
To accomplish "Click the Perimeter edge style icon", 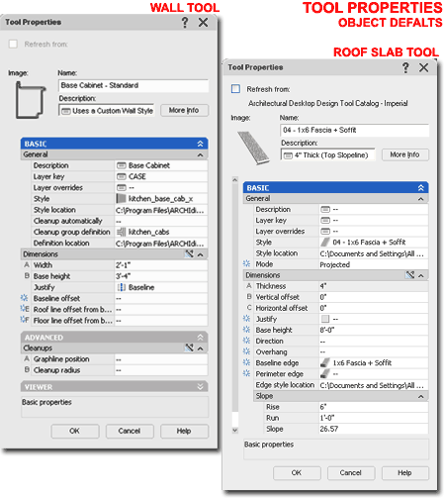I will tap(325, 373).
